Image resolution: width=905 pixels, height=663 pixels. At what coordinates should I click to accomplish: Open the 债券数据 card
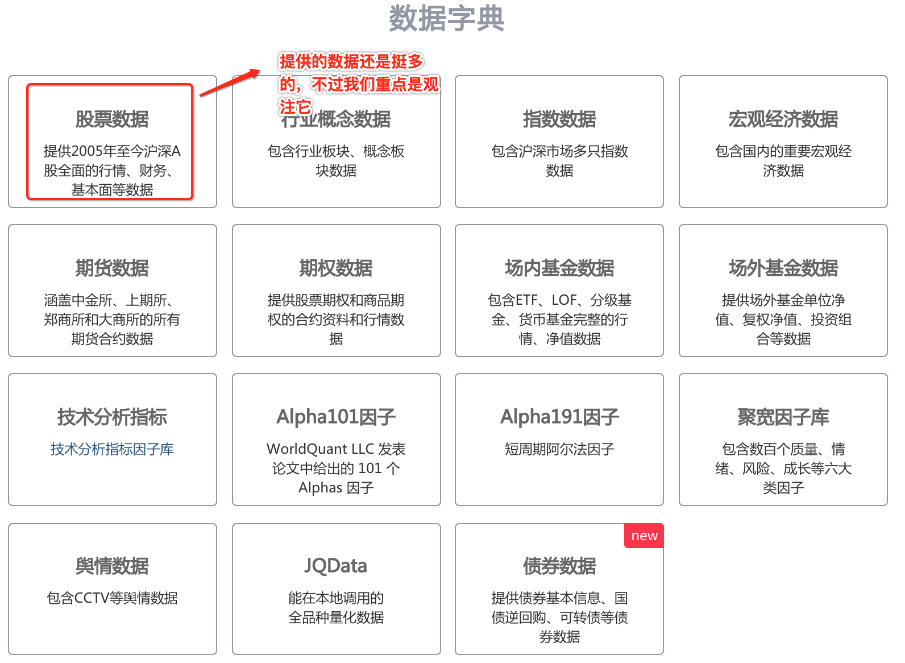coord(559,589)
